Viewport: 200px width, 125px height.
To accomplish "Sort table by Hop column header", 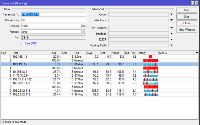I will (6, 53).
